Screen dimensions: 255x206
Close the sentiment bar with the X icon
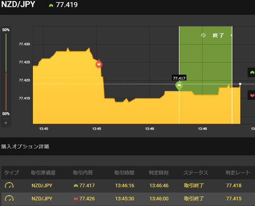[x=6, y=123]
